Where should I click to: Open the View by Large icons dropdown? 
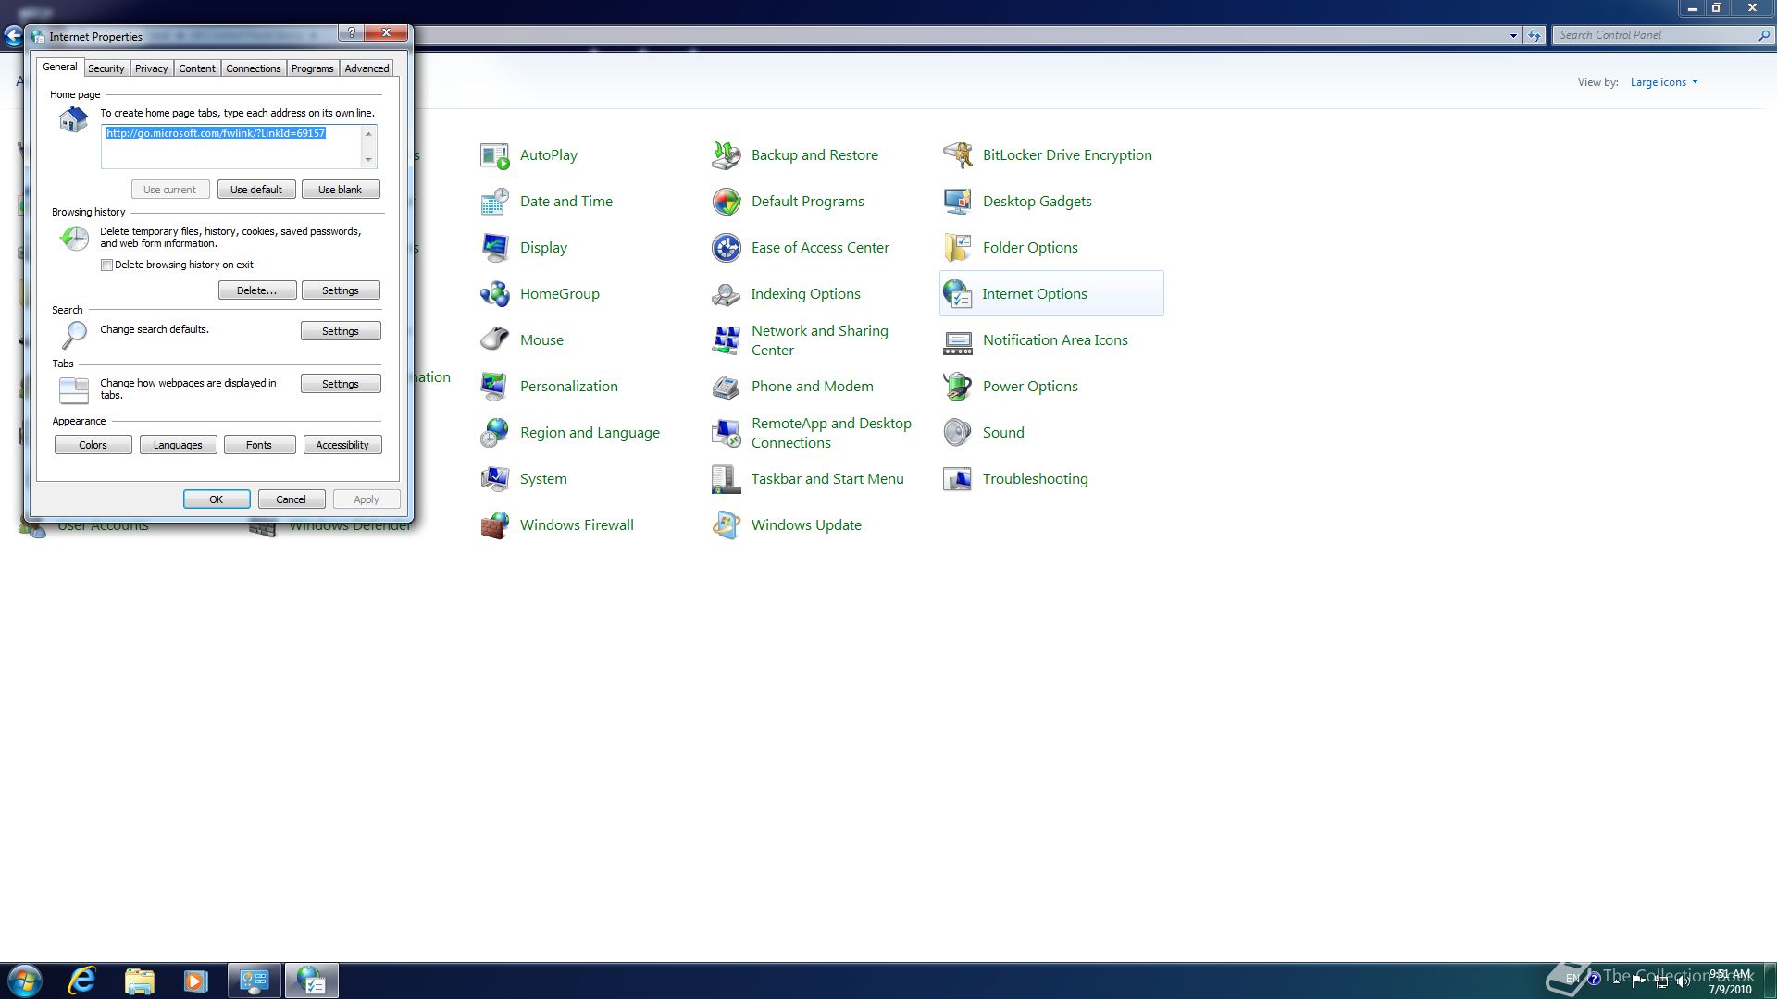pyautogui.click(x=1664, y=82)
